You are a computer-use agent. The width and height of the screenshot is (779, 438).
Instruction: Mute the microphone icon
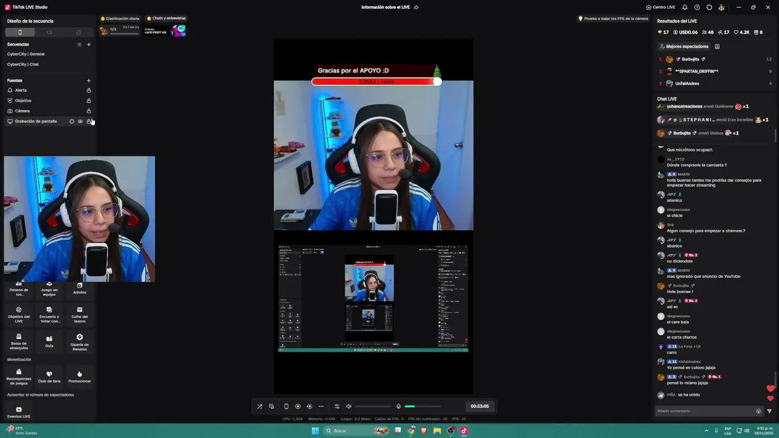pyautogui.click(x=399, y=406)
